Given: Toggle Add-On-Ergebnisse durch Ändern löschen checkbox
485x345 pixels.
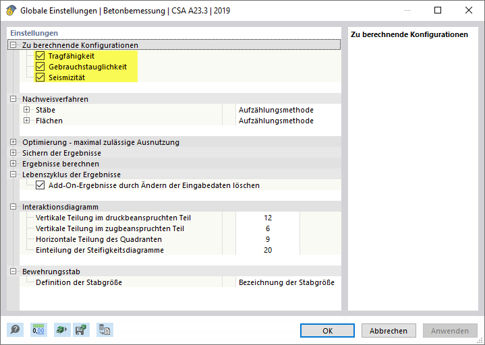Looking at the screenshot, I should click(40, 185).
